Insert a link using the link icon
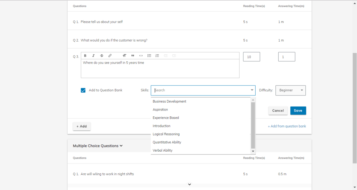Image resolution: width=357 pixels, height=190 pixels. click(110, 56)
